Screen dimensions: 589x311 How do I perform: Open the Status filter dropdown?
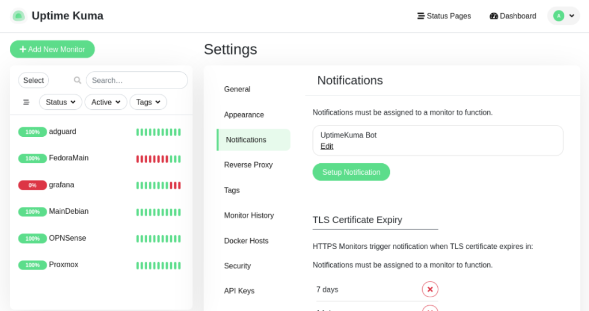tap(60, 102)
